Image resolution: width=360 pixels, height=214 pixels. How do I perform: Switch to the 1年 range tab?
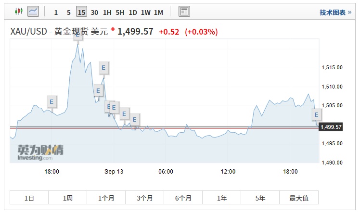(221, 198)
